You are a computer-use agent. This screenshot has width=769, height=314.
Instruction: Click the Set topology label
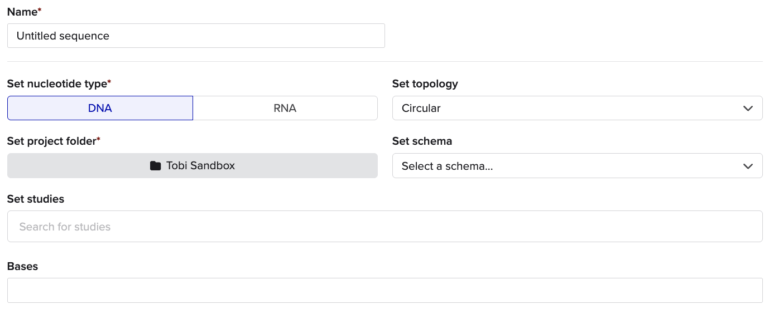425,84
